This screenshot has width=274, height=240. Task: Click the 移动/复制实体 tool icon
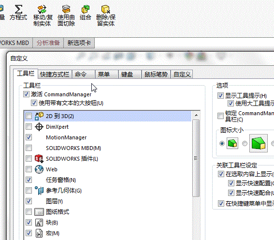point(42,9)
